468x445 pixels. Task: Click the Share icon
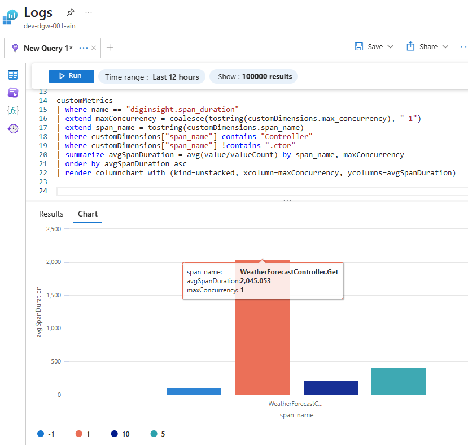pos(410,46)
